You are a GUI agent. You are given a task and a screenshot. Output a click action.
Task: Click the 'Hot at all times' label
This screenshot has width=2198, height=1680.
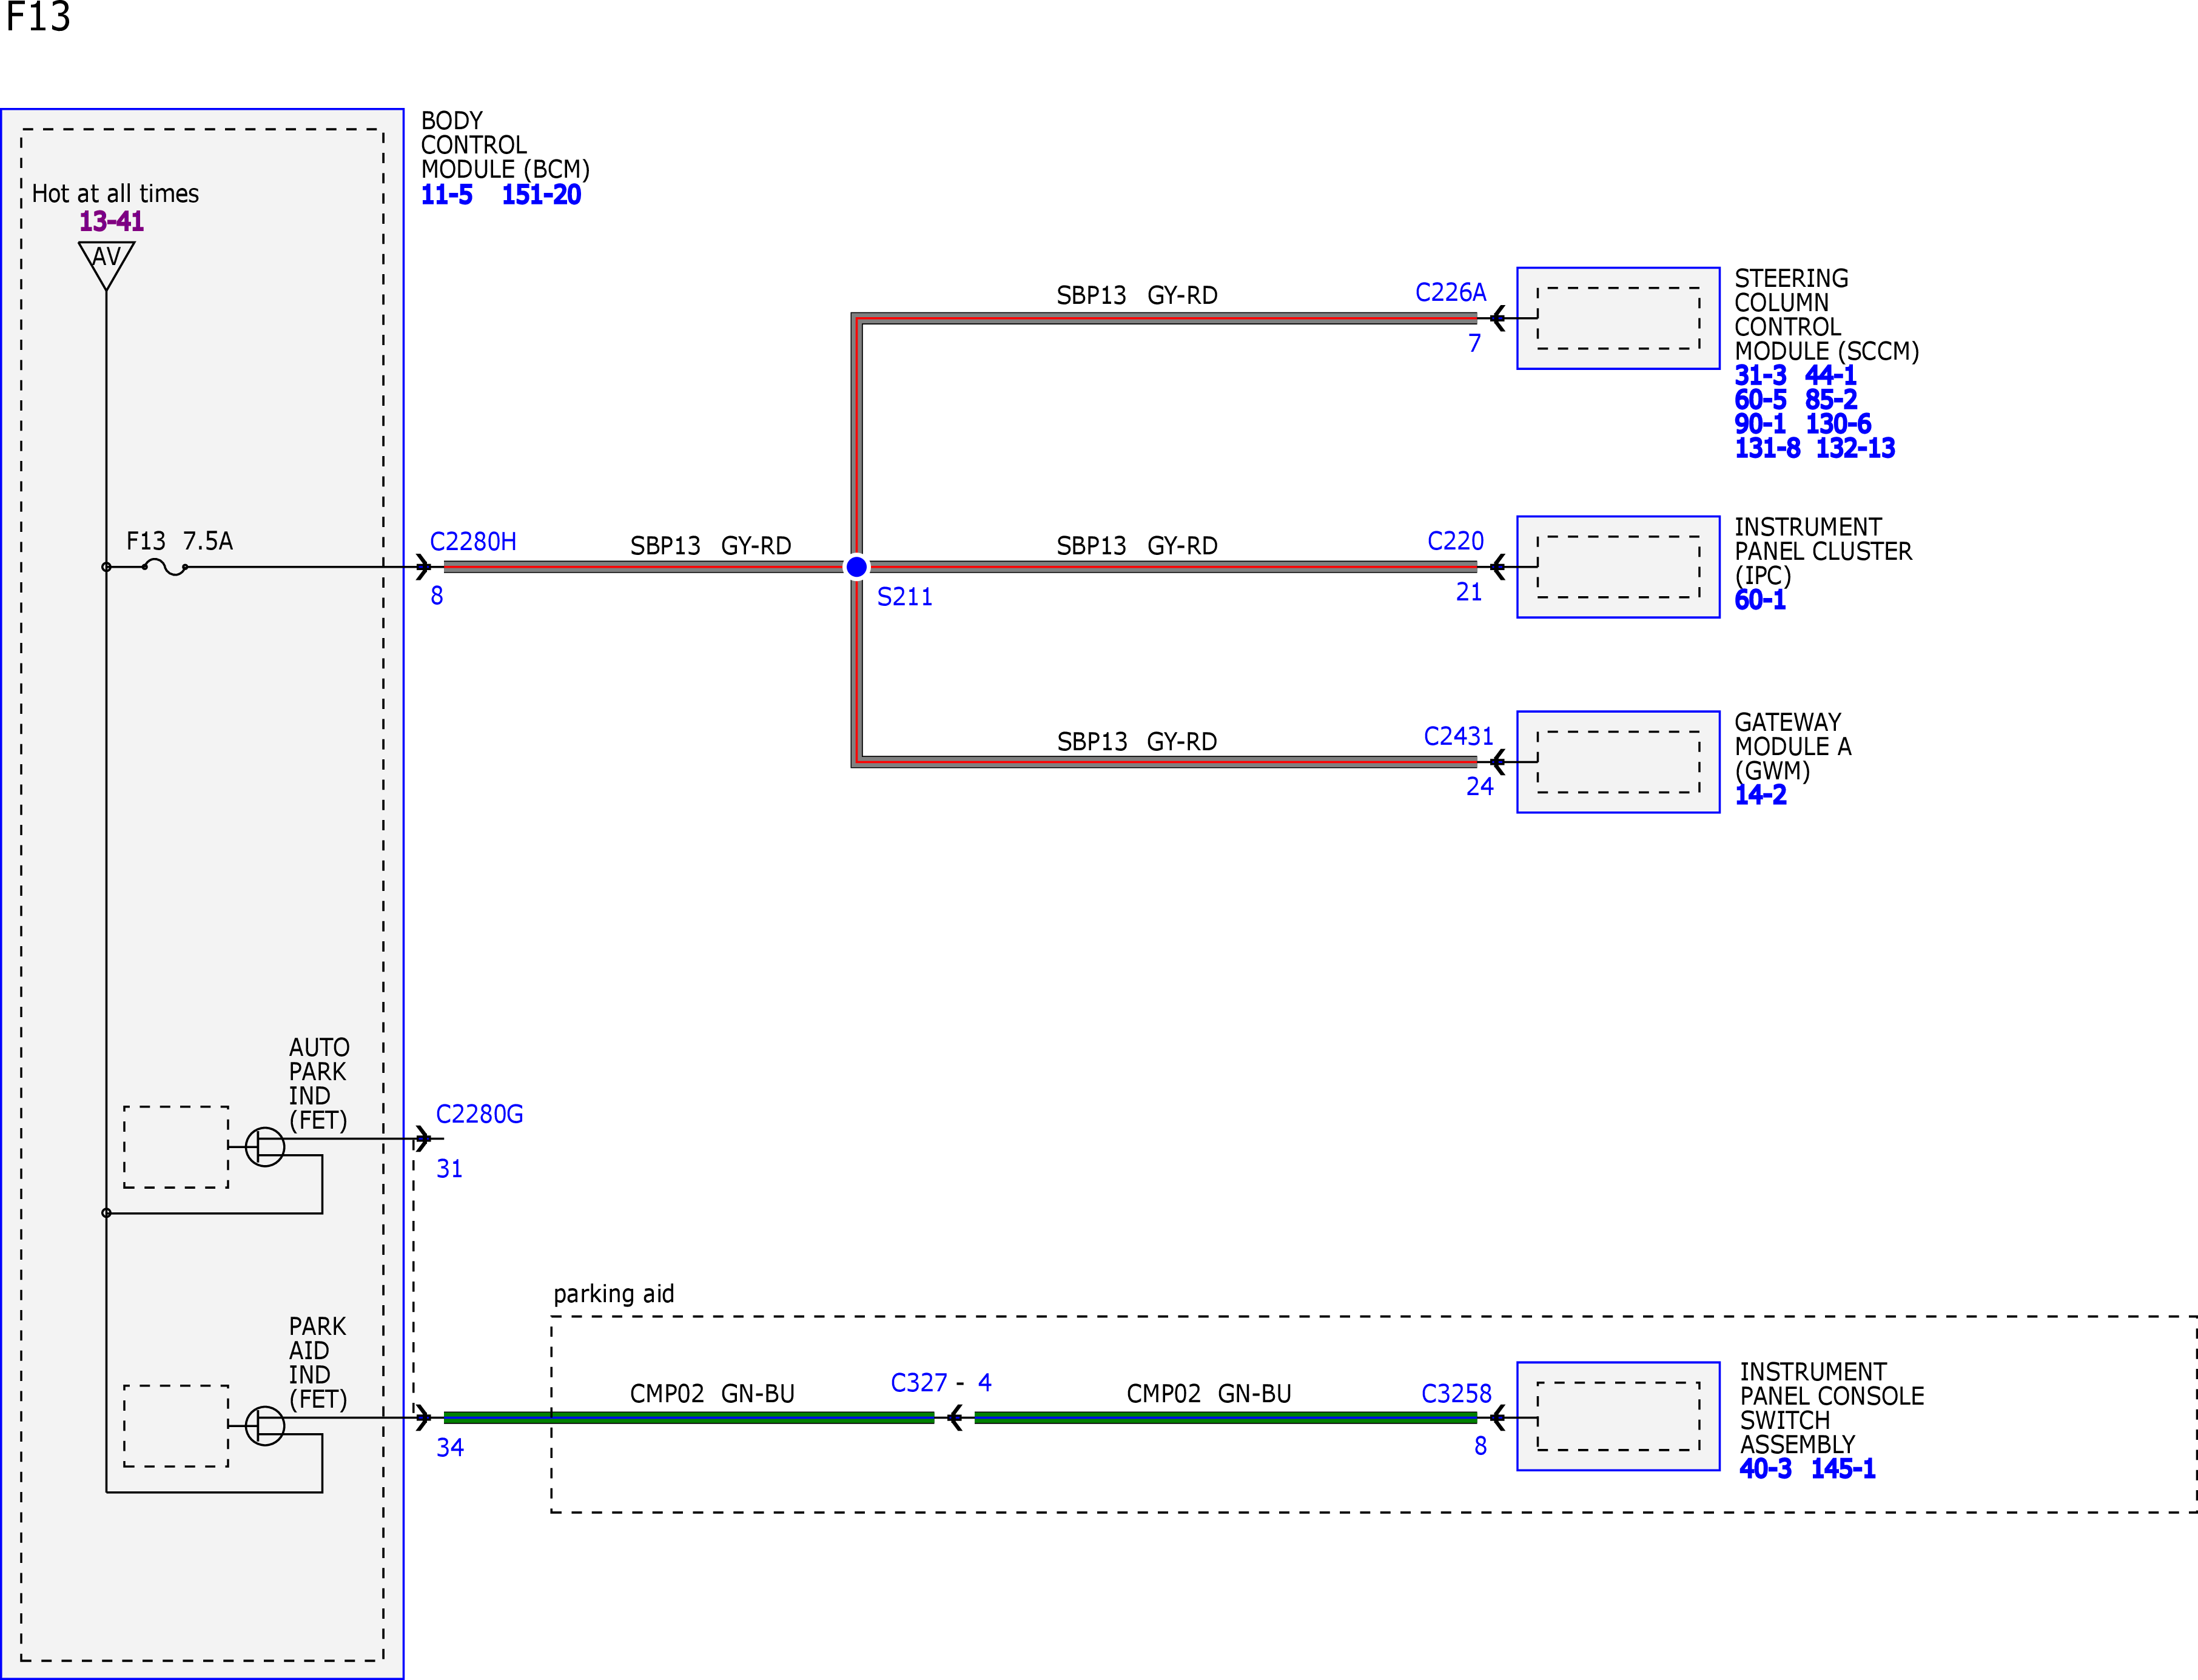(x=115, y=193)
